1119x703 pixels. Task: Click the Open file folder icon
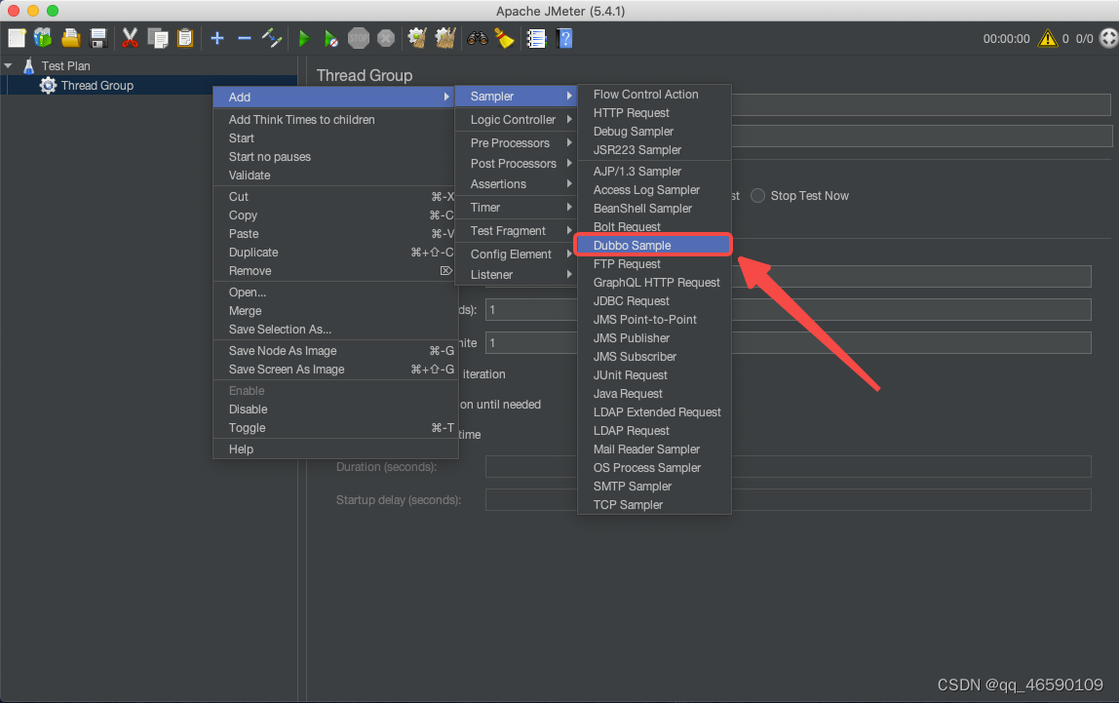tap(70, 38)
